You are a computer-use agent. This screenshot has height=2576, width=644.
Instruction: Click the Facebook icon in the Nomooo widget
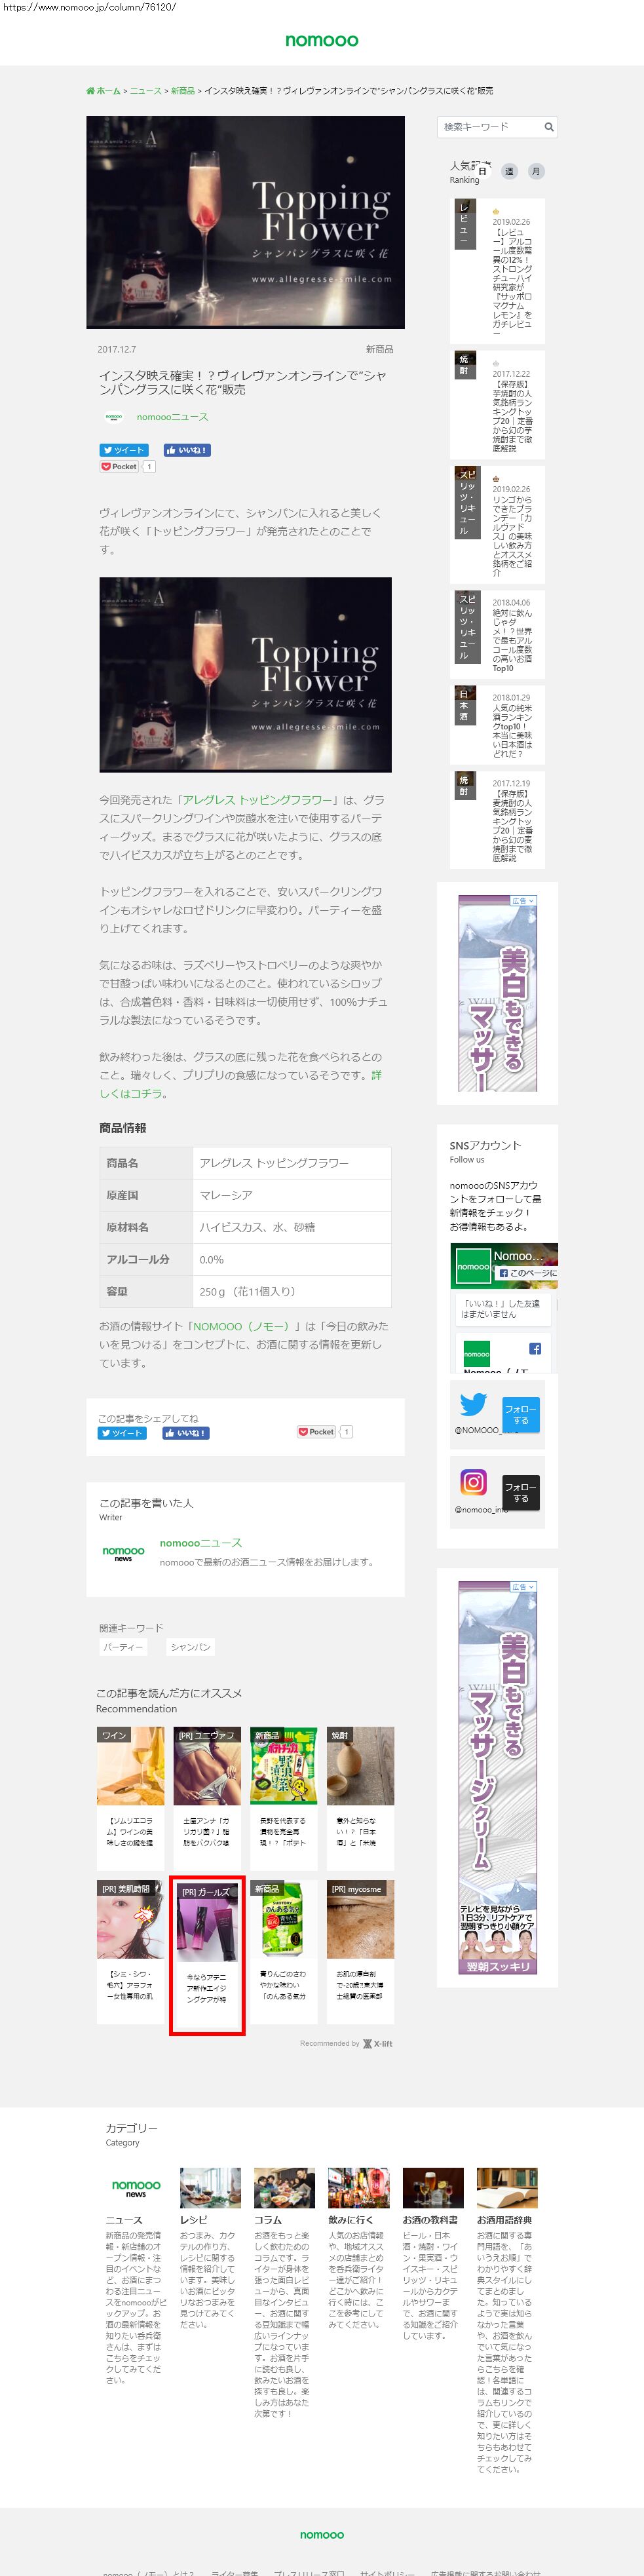pyautogui.click(x=535, y=1348)
